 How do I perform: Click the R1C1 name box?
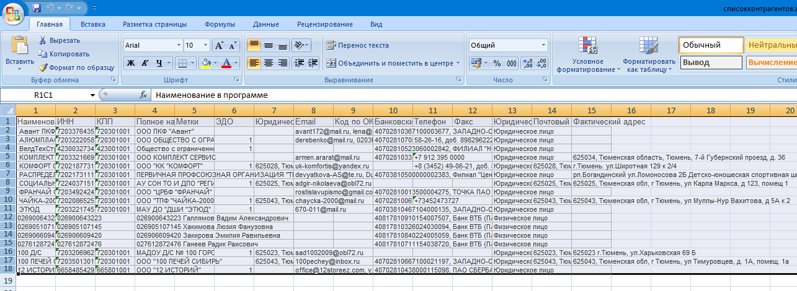43,95
